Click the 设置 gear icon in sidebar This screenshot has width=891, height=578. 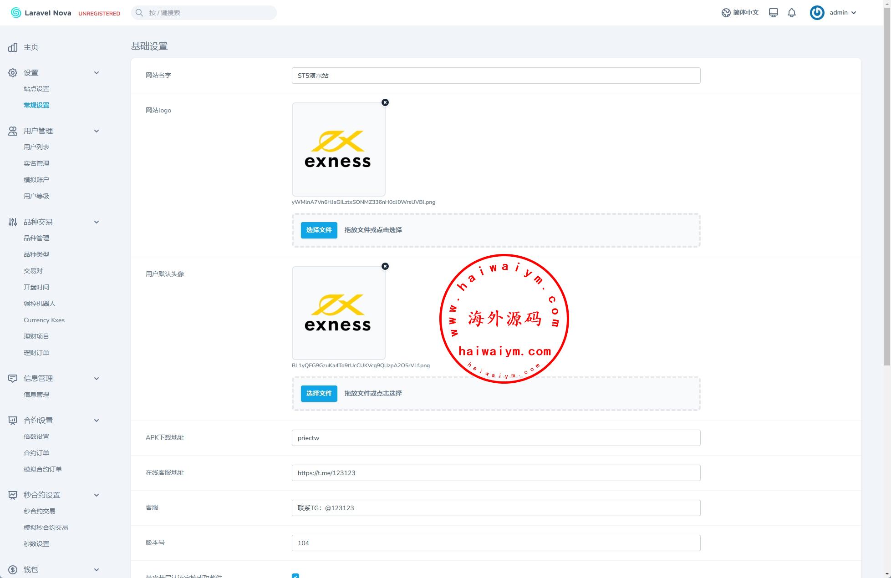coord(13,73)
